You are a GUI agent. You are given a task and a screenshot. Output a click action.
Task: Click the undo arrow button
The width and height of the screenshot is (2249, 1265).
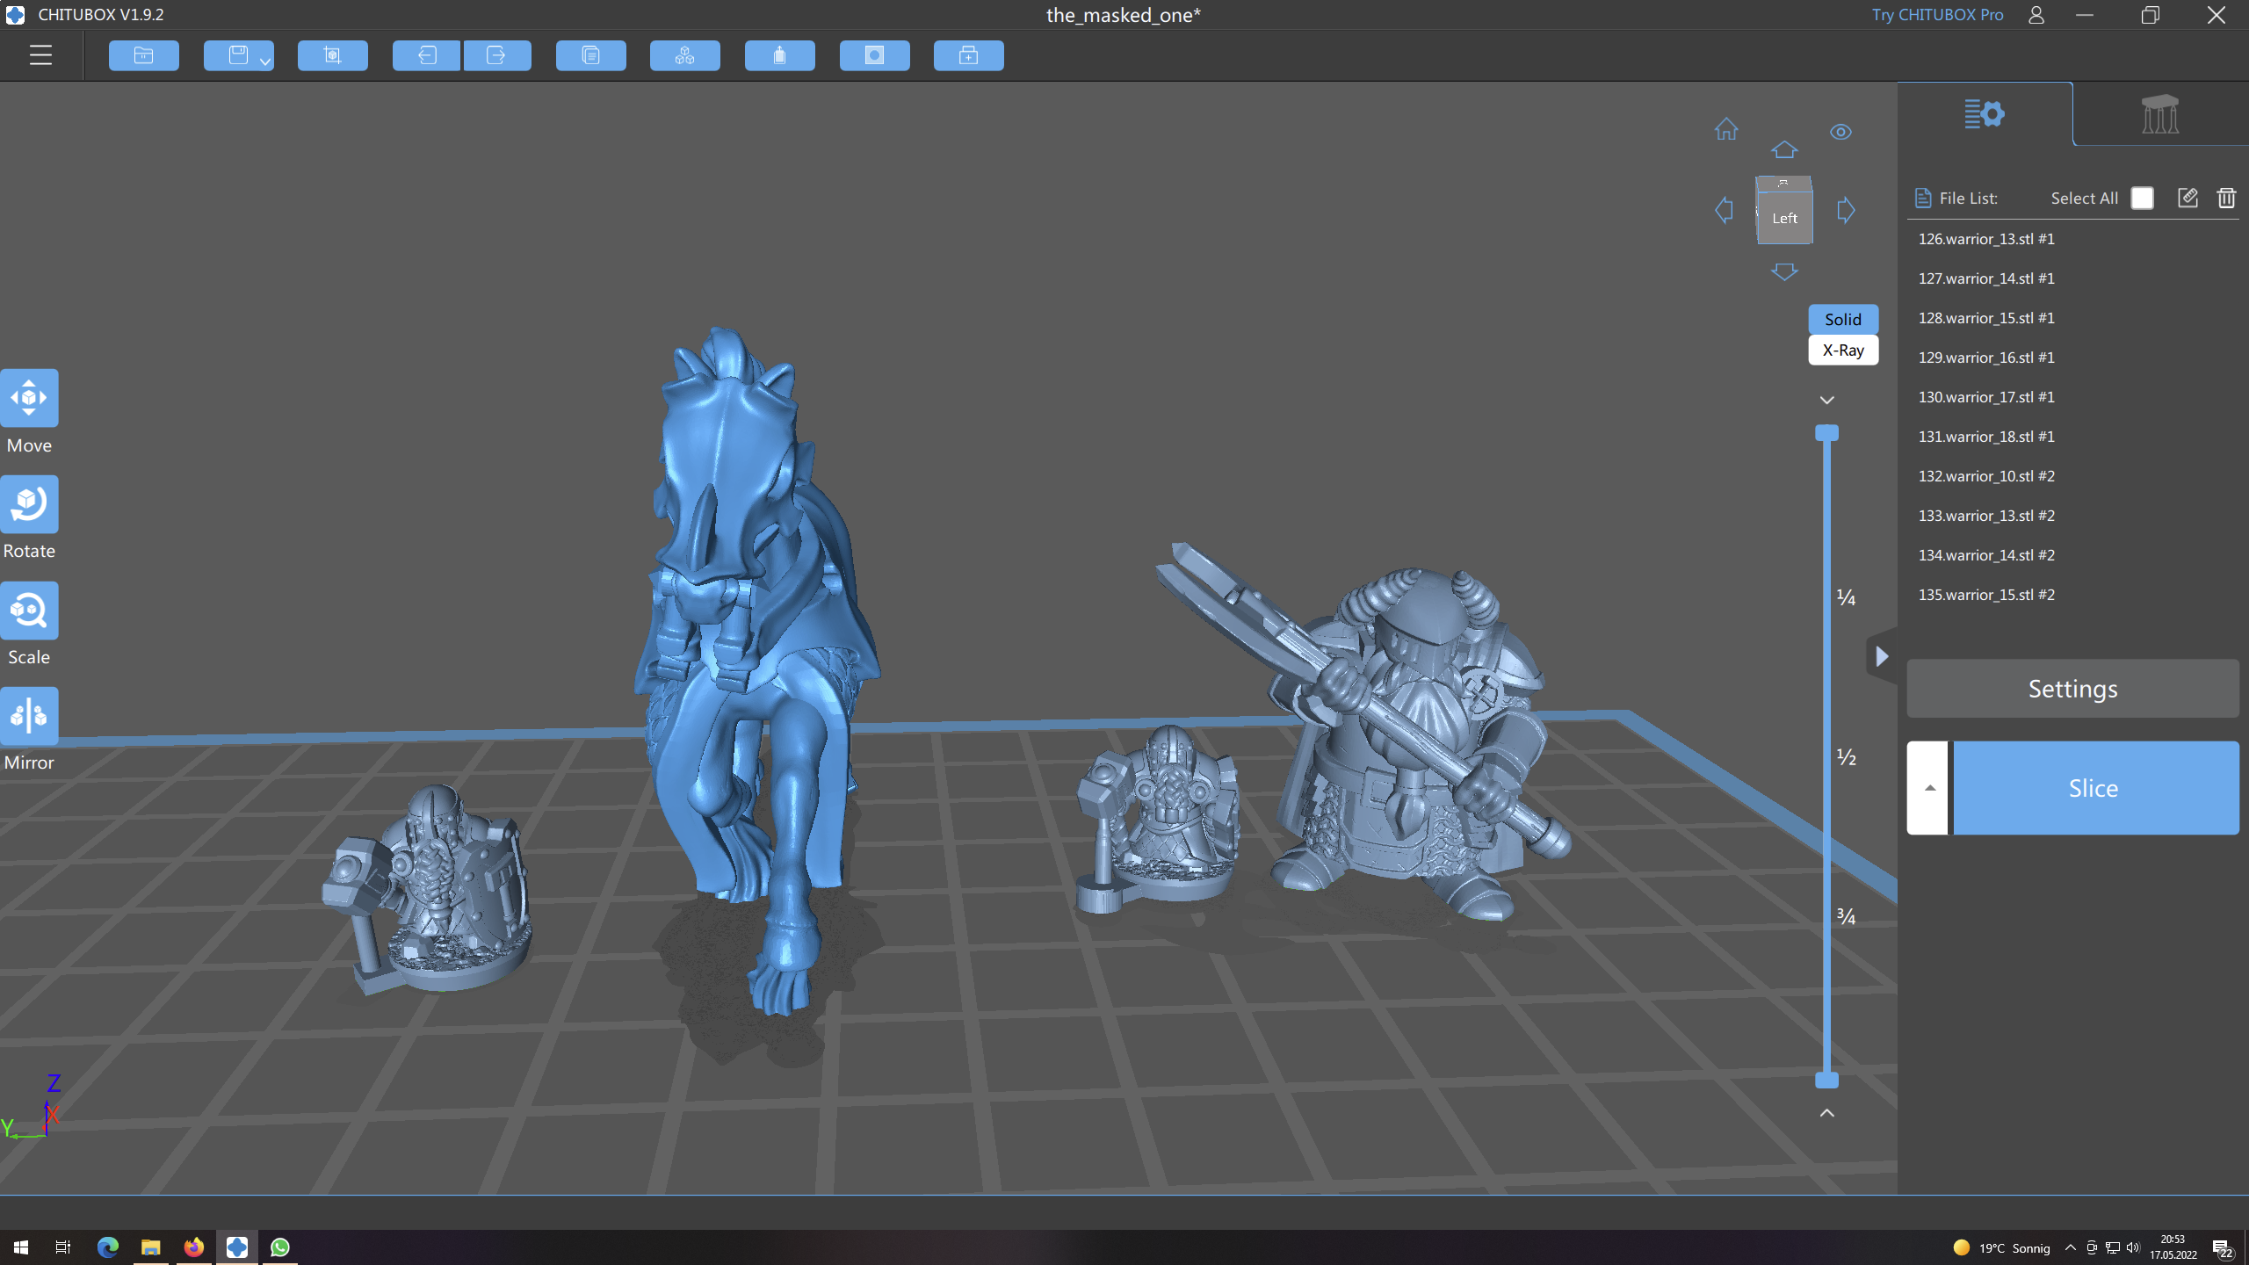pyautogui.click(x=426, y=55)
